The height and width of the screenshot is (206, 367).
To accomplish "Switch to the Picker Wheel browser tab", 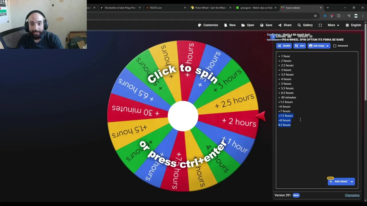I will pyautogui.click(x=210, y=8).
